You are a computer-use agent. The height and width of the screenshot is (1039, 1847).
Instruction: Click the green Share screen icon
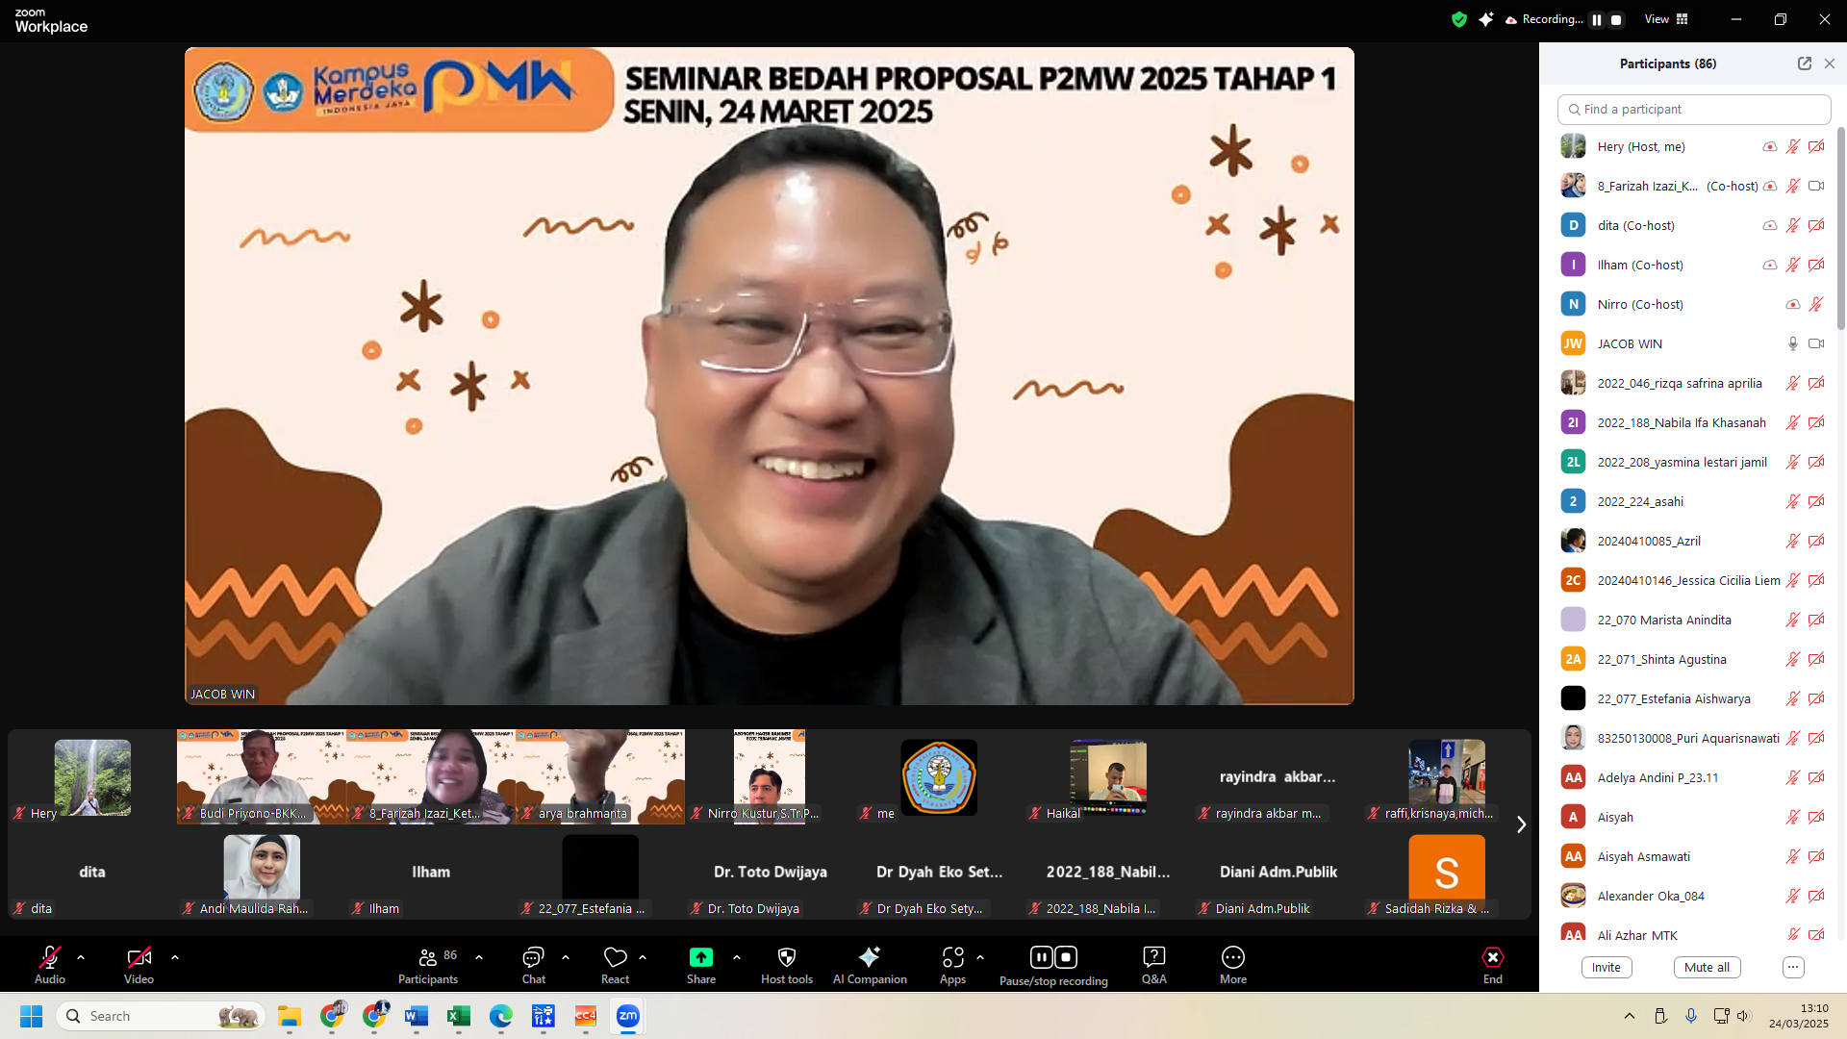[x=700, y=957]
